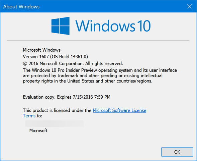Click the OK button

[x=177, y=152]
